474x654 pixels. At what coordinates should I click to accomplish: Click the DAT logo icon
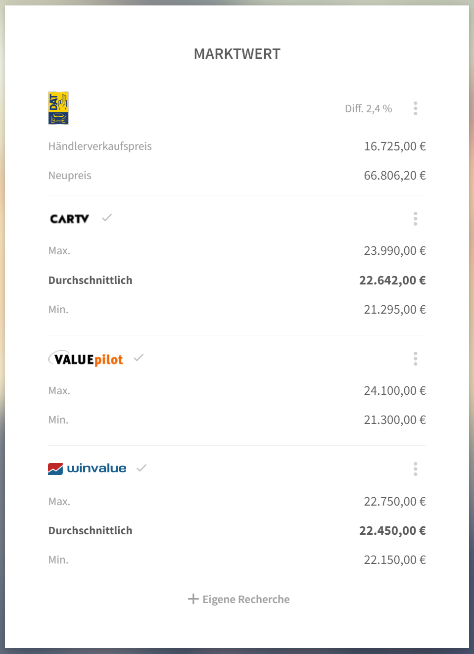(58, 108)
